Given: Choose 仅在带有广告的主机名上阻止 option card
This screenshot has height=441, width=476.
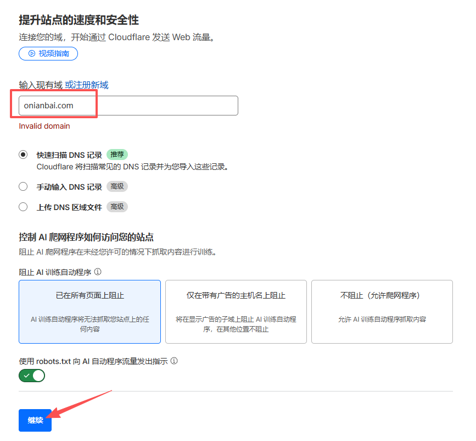Looking at the screenshot, I should (x=236, y=312).
